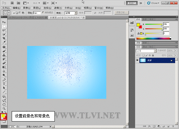Image resolution: width=179 pixels, height=129 pixels.
Task: Click the foreground color swatch in toolbox
Action: [x=3, y=116]
